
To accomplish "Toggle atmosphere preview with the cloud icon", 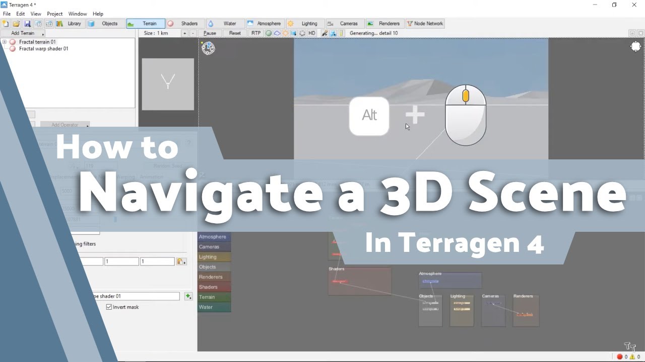I will pyautogui.click(x=277, y=33).
